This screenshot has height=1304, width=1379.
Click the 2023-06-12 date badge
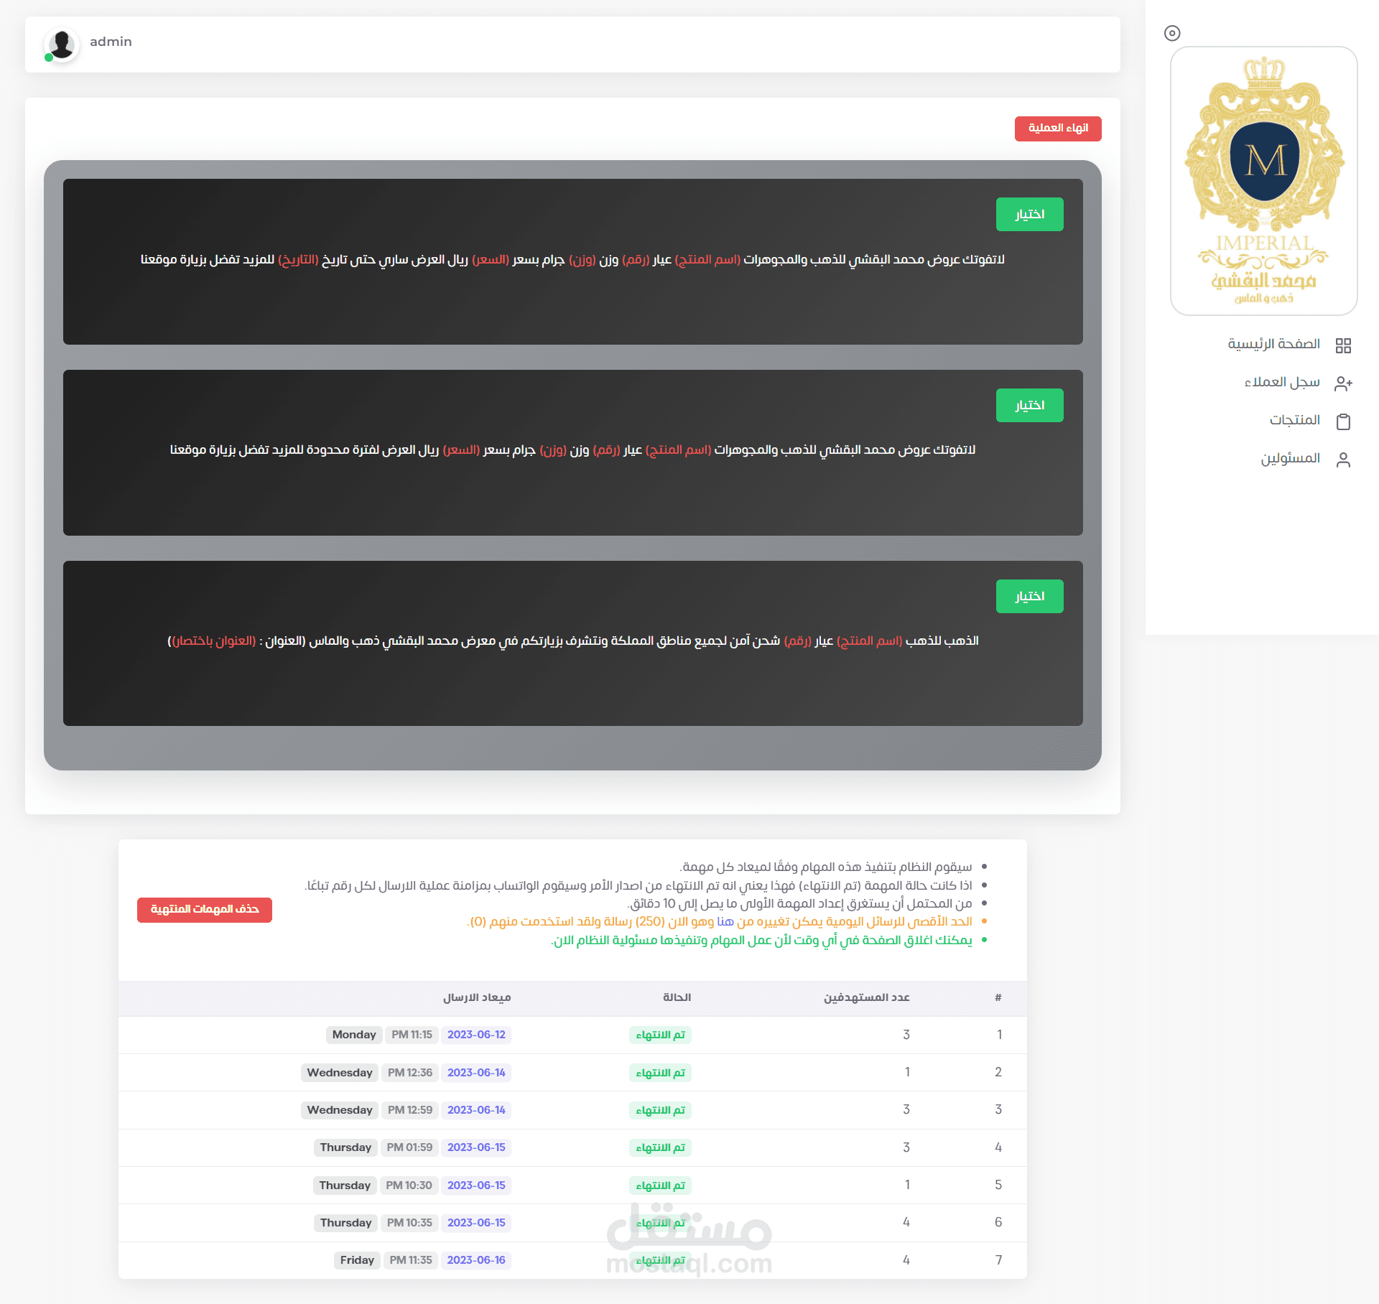[x=476, y=1035]
